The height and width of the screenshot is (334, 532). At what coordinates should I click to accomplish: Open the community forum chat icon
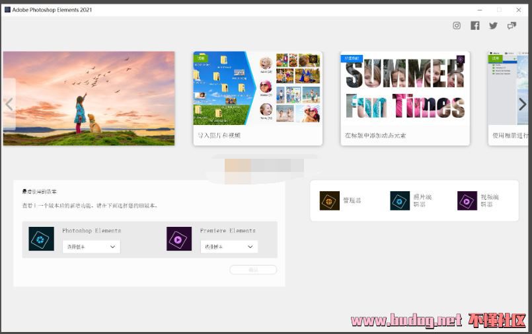[512, 25]
